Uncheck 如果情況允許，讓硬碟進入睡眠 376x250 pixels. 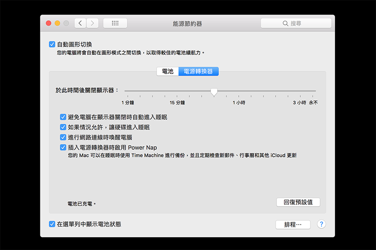(63, 127)
